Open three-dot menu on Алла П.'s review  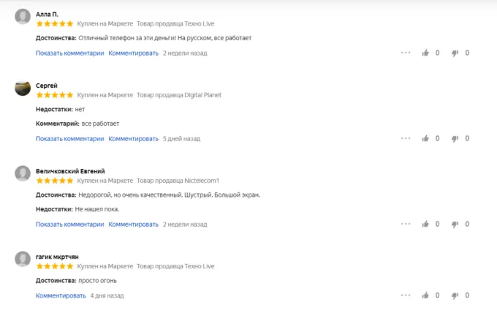[405, 53]
